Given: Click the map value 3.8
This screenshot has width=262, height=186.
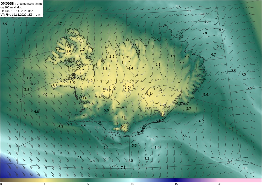Looking at the screenshot, I should click(27, 90).
